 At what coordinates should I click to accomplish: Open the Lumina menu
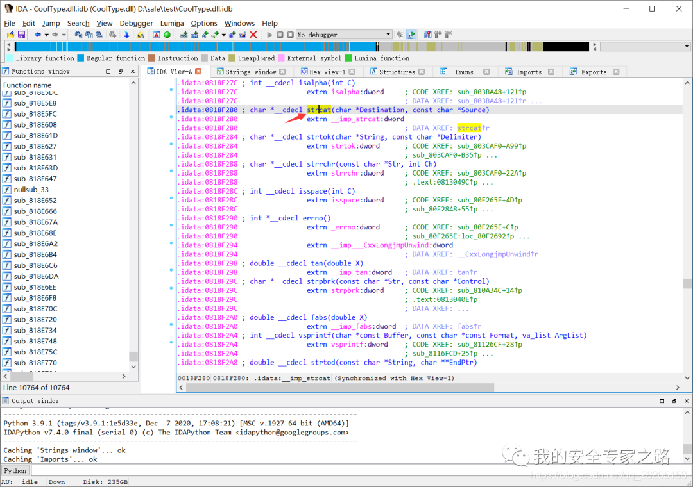(x=172, y=23)
